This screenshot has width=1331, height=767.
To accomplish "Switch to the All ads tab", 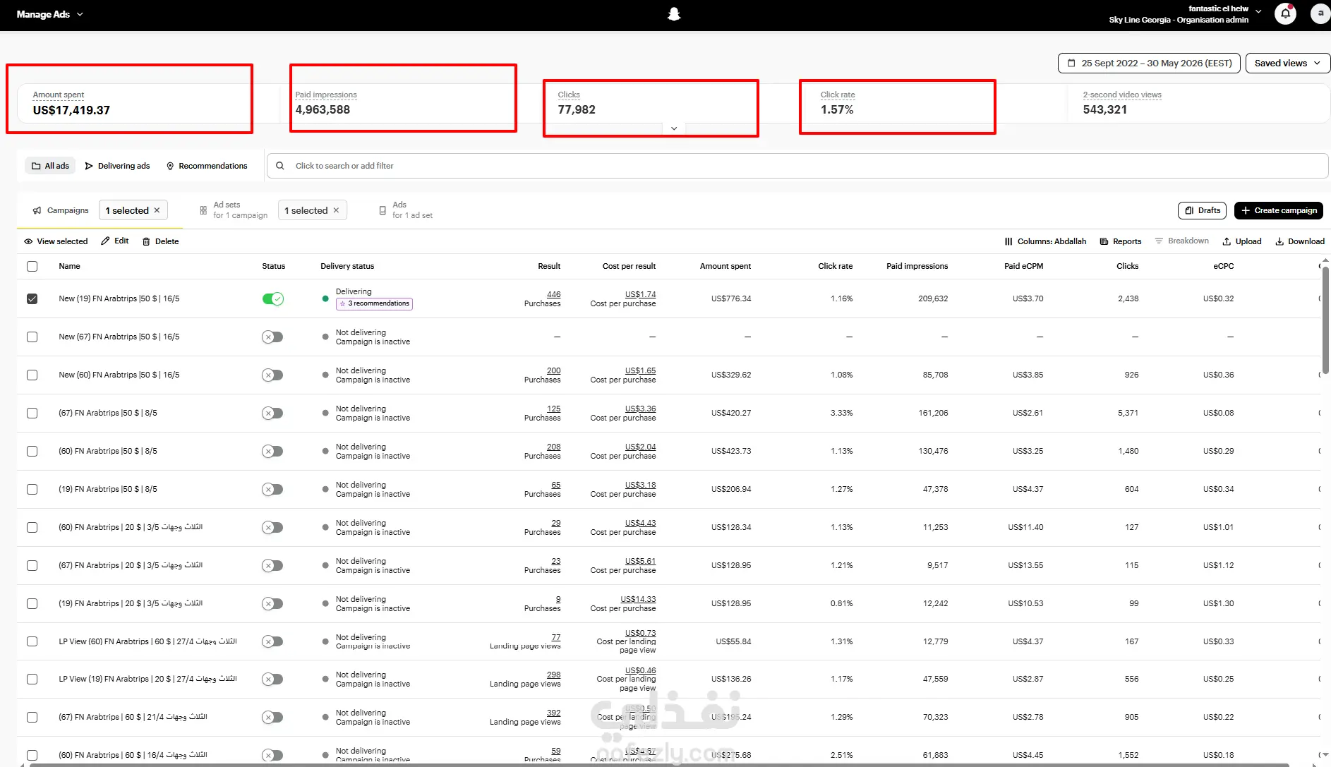I will pos(50,166).
